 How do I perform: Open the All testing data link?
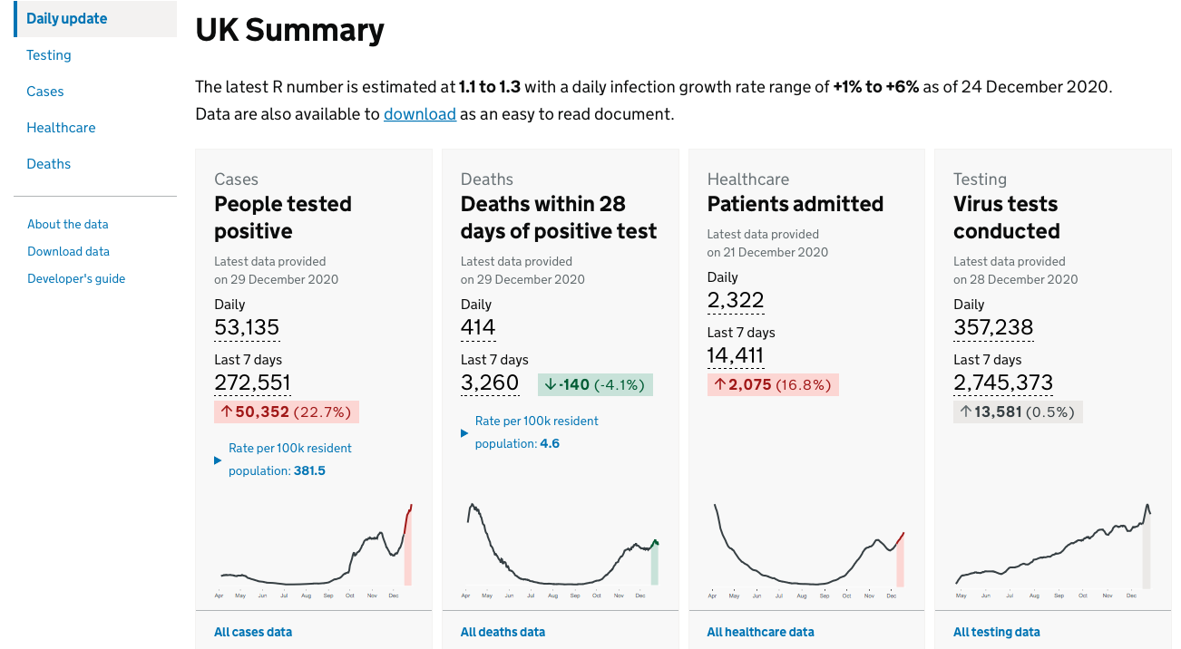click(996, 632)
